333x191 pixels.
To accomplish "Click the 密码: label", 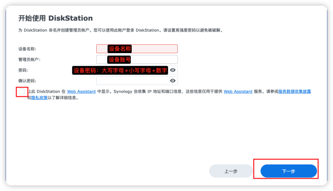I will pyautogui.click(x=23, y=70).
